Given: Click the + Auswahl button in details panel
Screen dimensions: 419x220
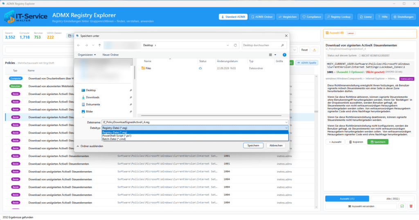Looking at the screenshot, I should (335, 142).
